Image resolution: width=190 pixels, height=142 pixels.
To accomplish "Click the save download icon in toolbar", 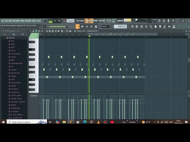I will pyautogui.click(x=174, y=26).
